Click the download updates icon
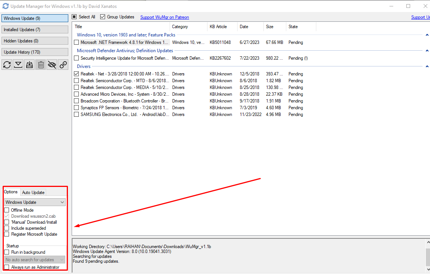Viewport: 430px width, 274px height. [18, 65]
